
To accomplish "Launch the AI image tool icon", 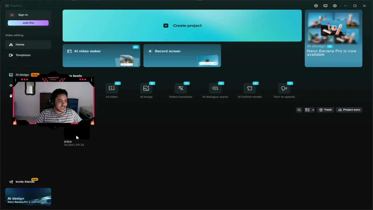I will pyautogui.click(x=146, y=88).
